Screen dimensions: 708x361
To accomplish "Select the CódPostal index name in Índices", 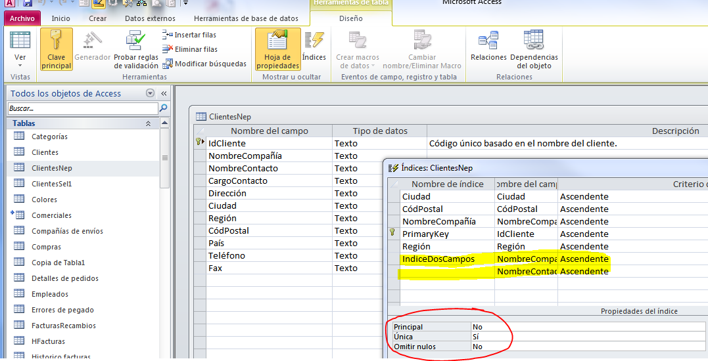I will 447,209.
